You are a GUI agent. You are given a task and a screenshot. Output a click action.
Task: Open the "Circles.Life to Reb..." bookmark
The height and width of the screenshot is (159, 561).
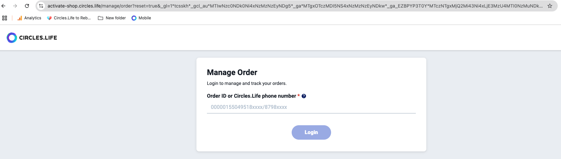point(69,18)
